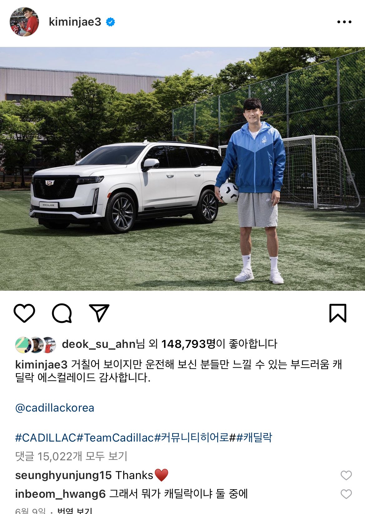This screenshot has height=514, width=365.
Task: Open seunghyunjung15 commenter profile
Action: coord(63,475)
